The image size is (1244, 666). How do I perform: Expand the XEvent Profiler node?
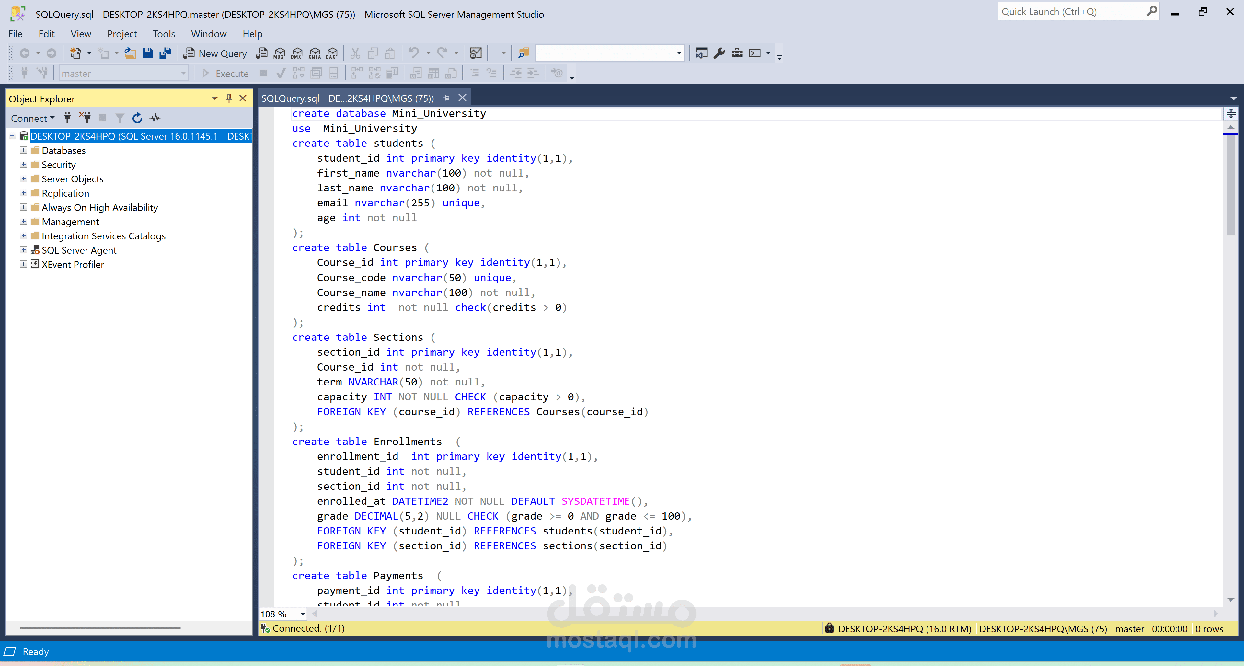click(23, 264)
